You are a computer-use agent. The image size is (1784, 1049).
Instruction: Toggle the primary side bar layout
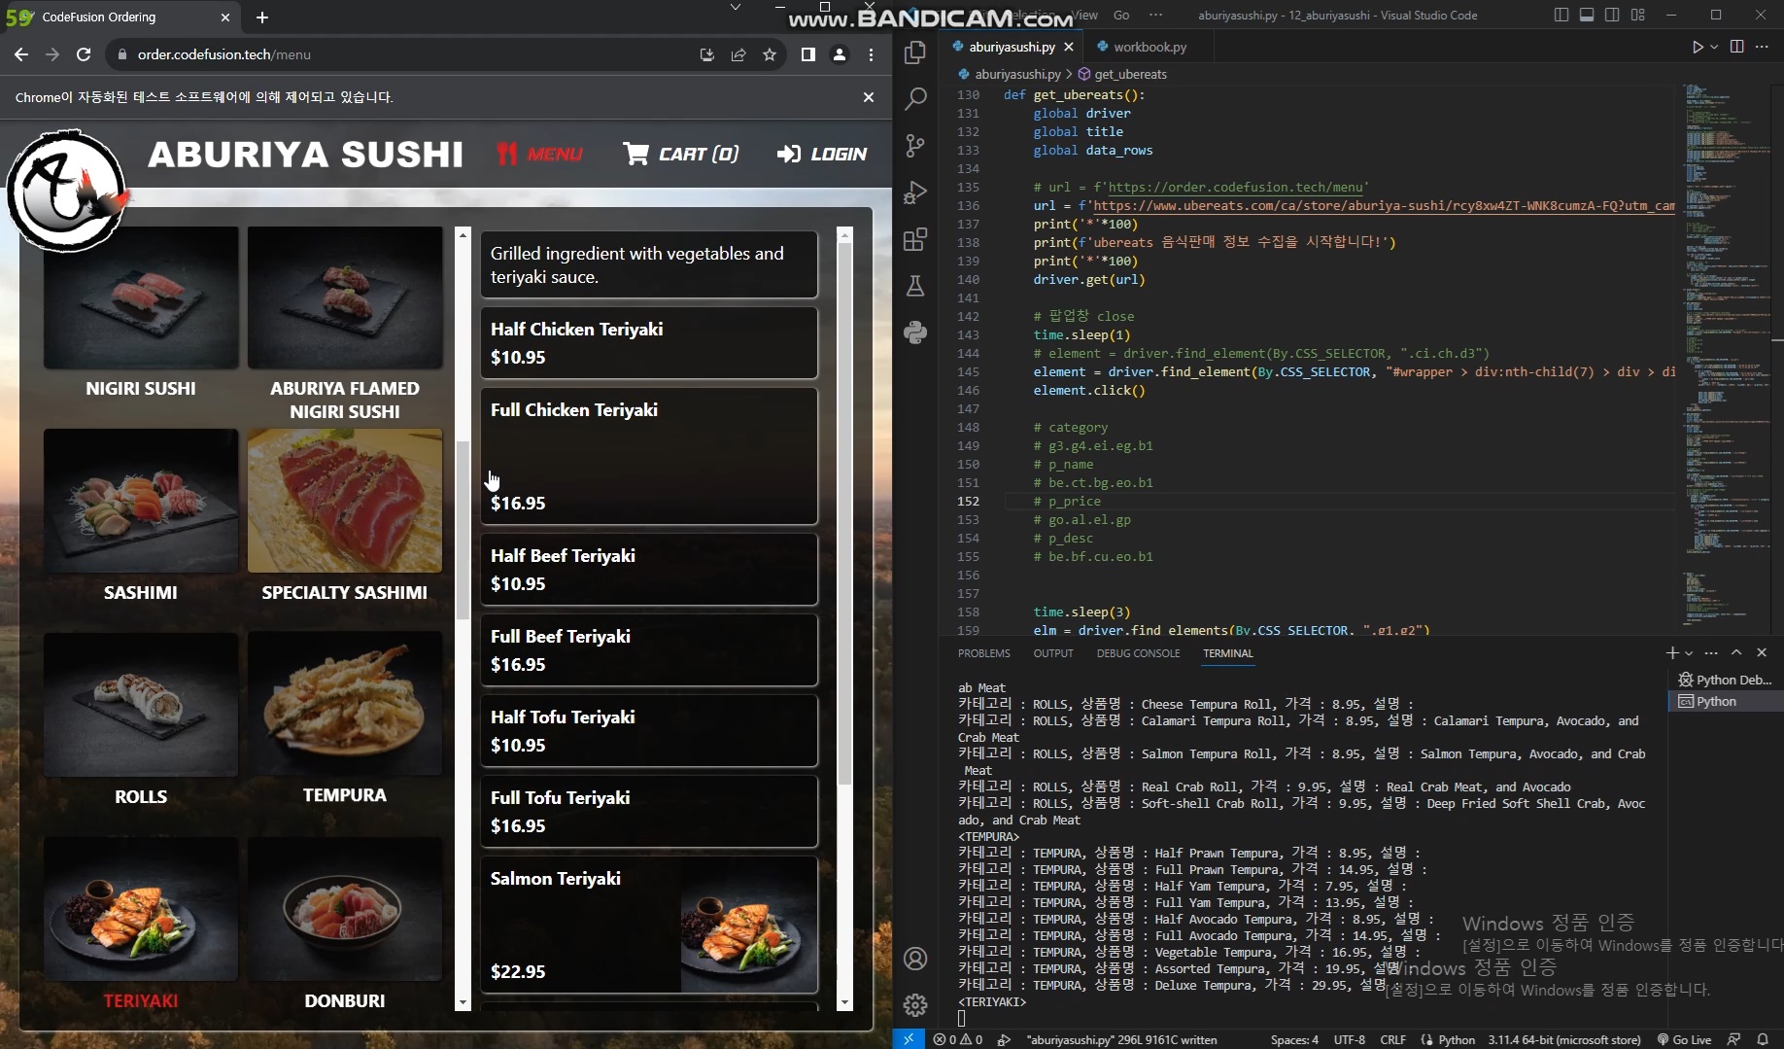click(1561, 15)
